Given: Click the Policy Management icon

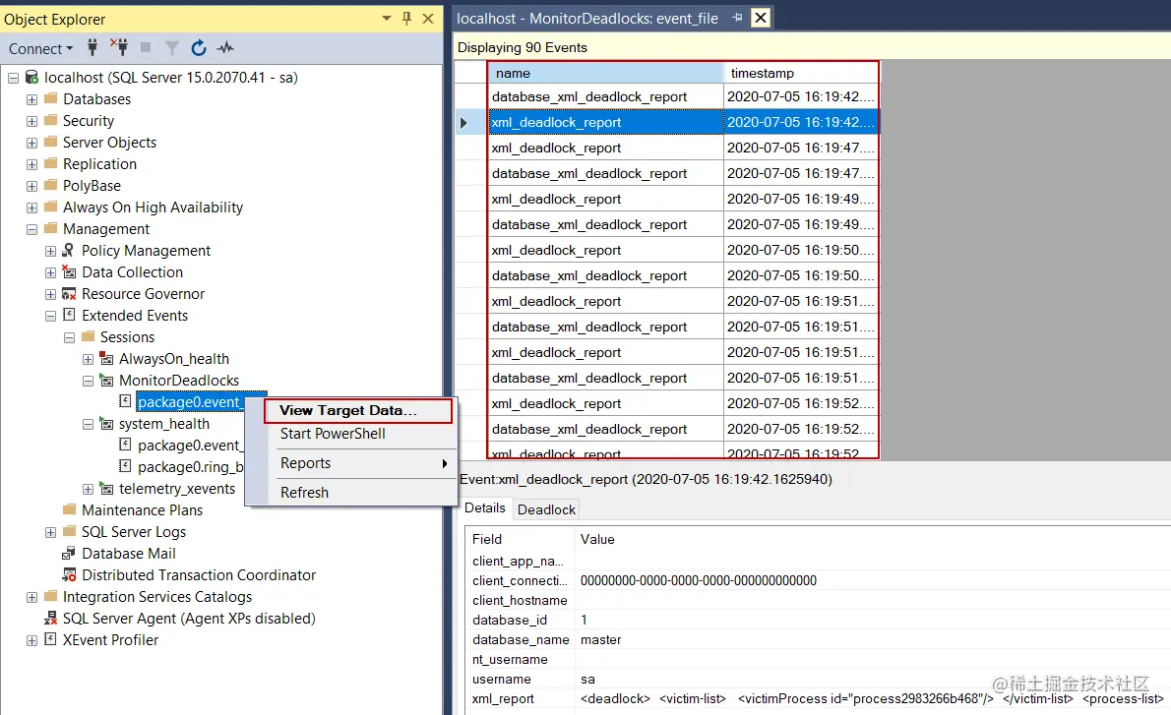Looking at the screenshot, I should (69, 250).
